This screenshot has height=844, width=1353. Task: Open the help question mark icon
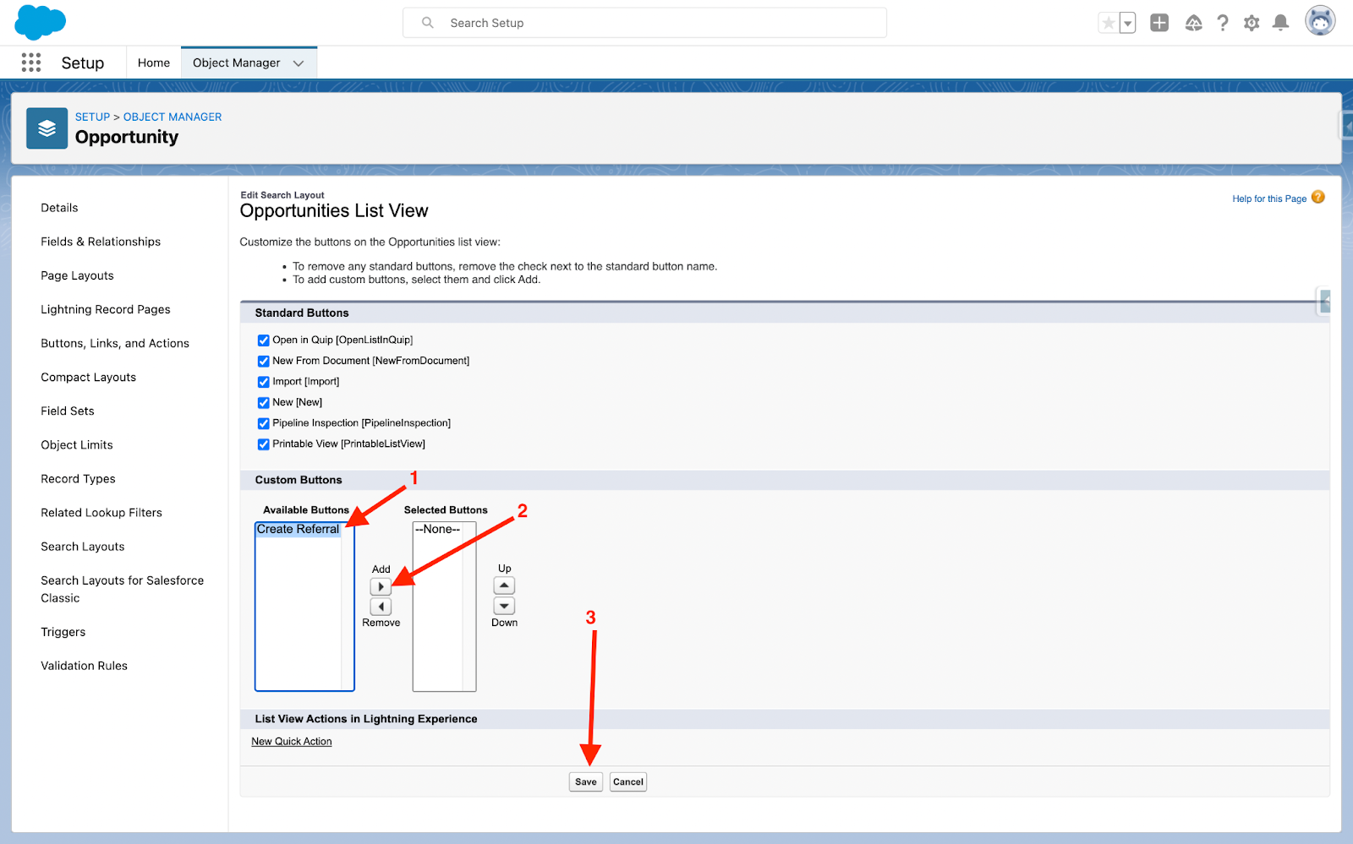coord(1223,23)
